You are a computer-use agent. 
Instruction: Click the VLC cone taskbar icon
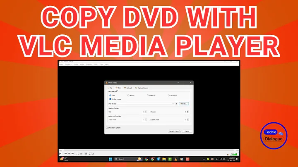[x=176, y=159]
